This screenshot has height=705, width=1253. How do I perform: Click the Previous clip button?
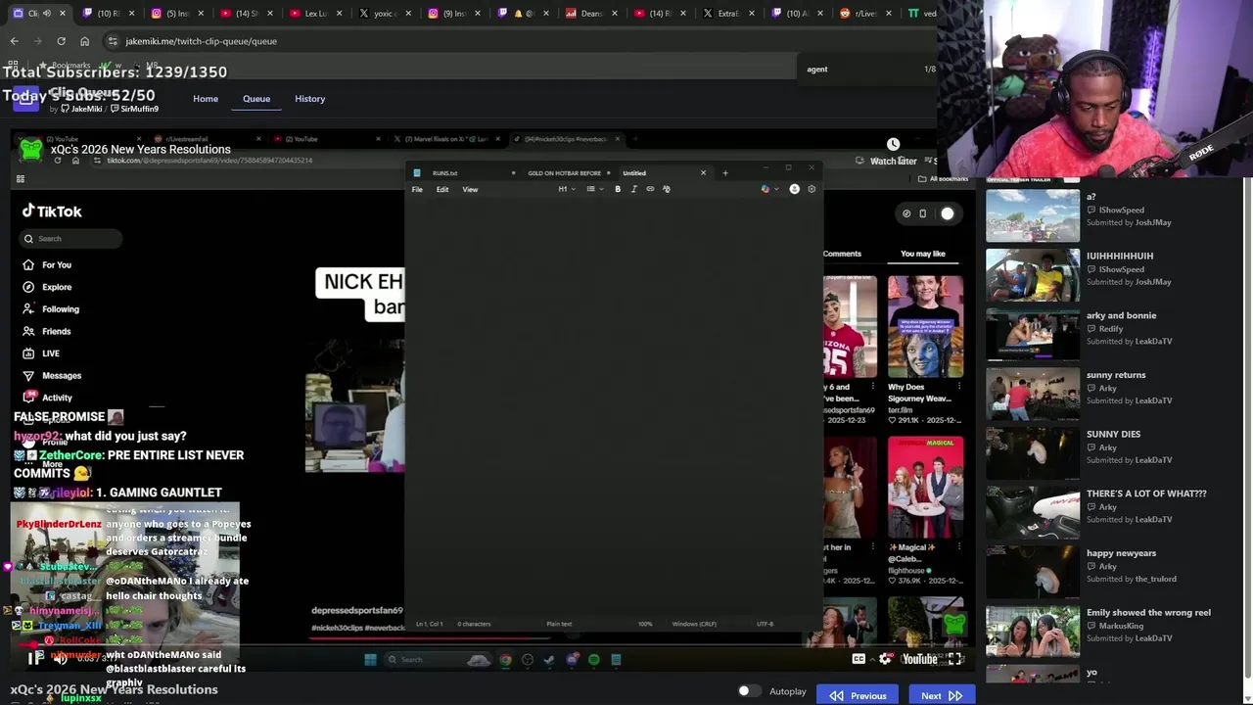859,695
